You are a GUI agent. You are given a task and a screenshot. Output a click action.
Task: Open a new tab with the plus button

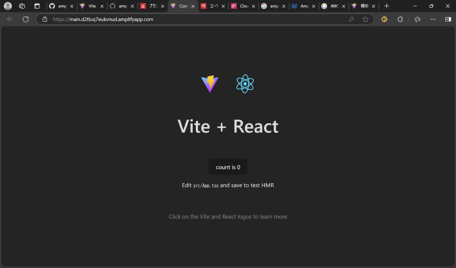[386, 6]
